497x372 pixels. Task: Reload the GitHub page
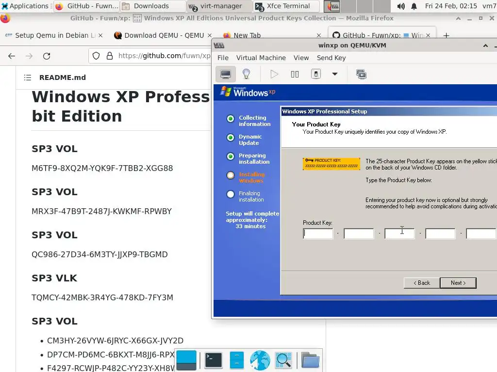click(47, 56)
